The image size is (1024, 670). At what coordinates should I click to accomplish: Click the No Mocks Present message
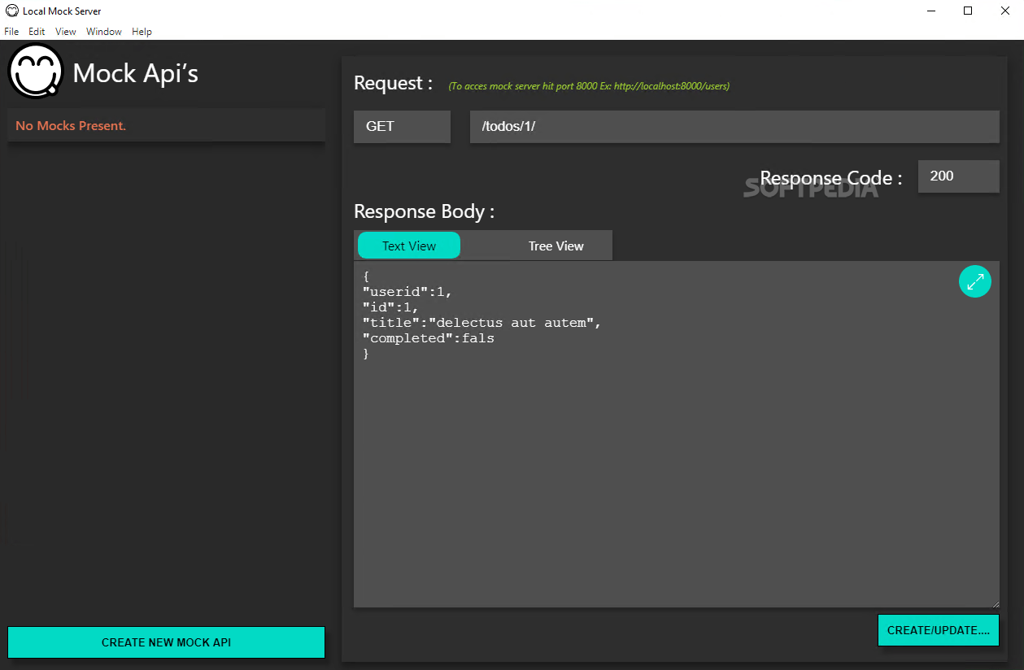click(x=71, y=125)
